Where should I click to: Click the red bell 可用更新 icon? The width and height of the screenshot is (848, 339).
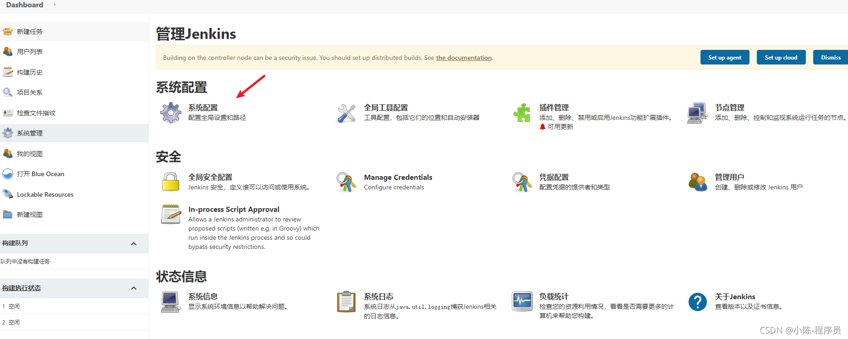pyautogui.click(x=543, y=127)
